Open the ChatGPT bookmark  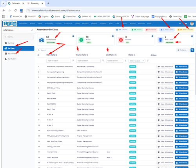(x=30, y=16)
